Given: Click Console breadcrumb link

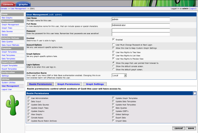Looking at the screenshot, I should click(4, 9).
